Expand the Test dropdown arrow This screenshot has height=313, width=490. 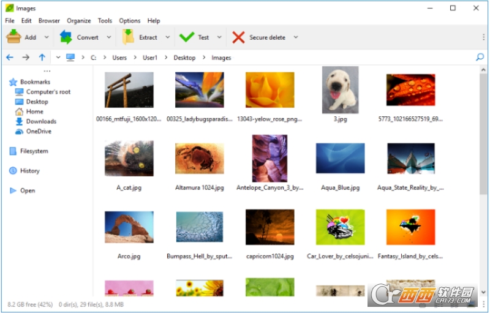(219, 37)
